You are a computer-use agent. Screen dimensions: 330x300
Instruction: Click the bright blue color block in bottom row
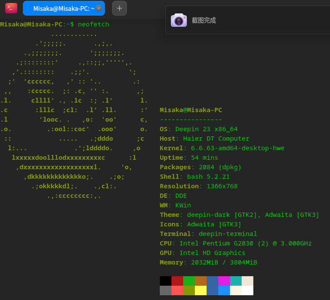pyautogui.click(x=224, y=290)
